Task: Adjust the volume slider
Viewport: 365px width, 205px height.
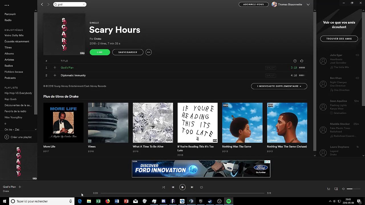Action: coord(354,189)
